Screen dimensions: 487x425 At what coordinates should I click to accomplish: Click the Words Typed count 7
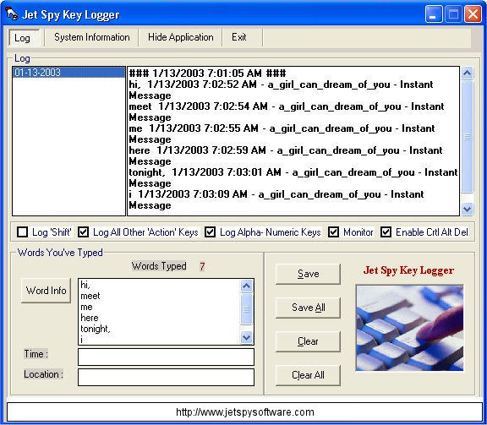(x=202, y=266)
